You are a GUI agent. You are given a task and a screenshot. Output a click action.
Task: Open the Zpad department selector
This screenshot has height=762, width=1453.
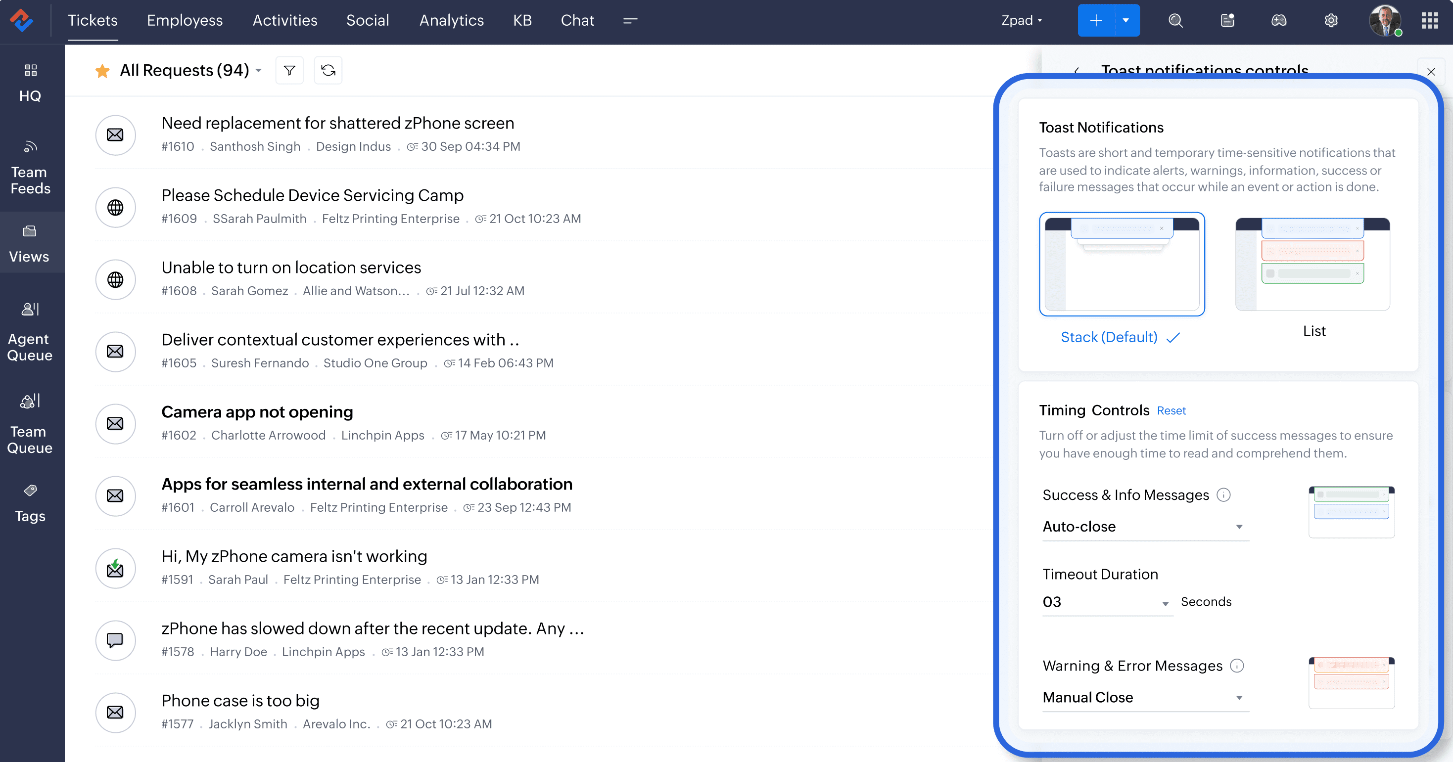pos(1022,21)
